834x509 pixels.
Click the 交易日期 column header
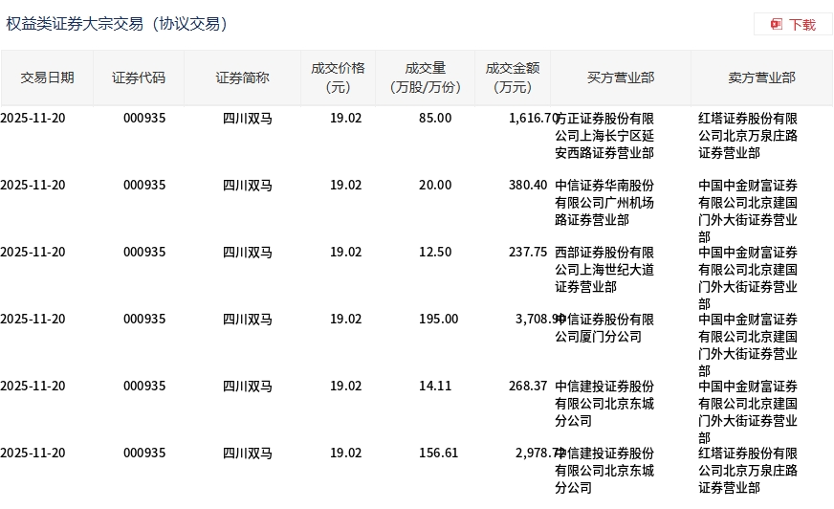[47, 77]
